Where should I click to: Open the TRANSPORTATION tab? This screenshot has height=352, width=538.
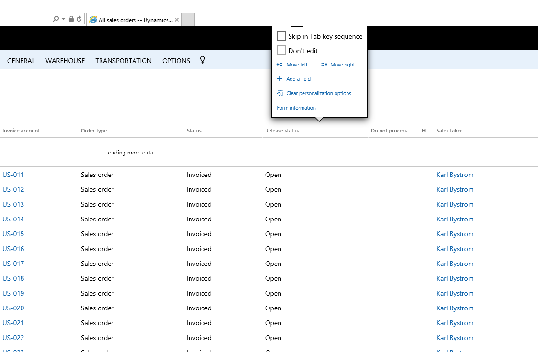click(123, 61)
